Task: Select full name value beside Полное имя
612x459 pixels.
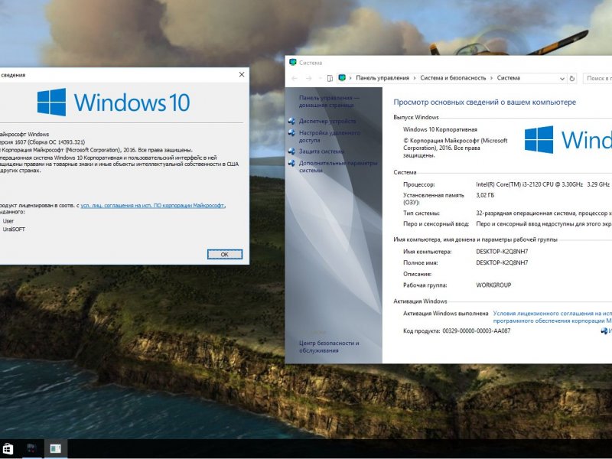Action: (x=502, y=262)
